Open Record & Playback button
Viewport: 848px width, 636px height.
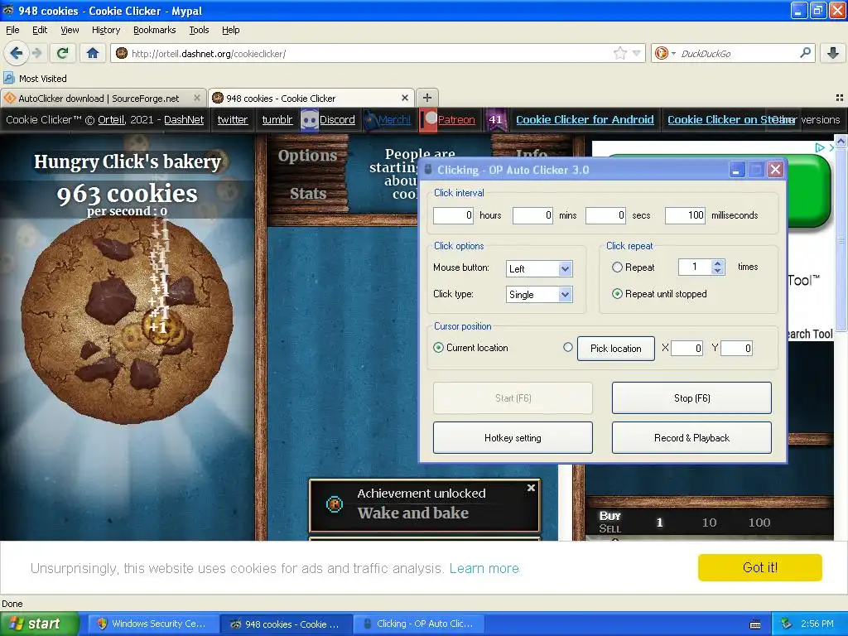[691, 438]
